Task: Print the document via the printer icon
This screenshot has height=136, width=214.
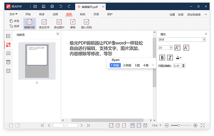Action: [52, 6]
